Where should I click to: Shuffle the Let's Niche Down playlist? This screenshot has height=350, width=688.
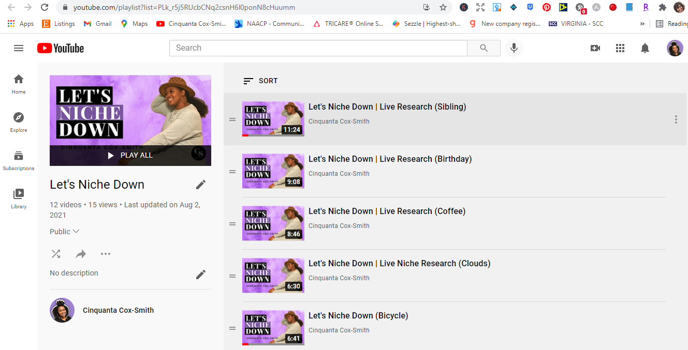pos(56,254)
